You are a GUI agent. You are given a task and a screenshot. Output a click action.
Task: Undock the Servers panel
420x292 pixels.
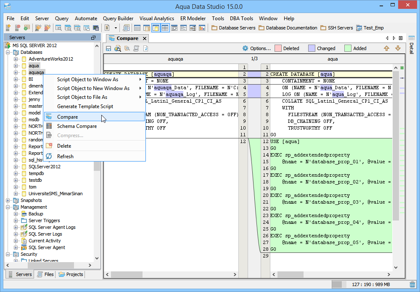point(93,38)
